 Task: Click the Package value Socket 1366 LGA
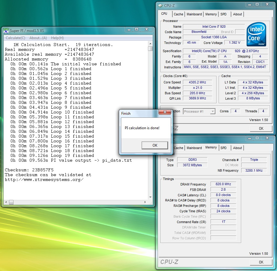click(x=214, y=37)
